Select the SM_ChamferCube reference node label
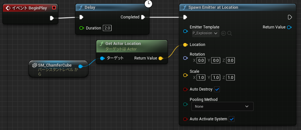 tap(55, 65)
